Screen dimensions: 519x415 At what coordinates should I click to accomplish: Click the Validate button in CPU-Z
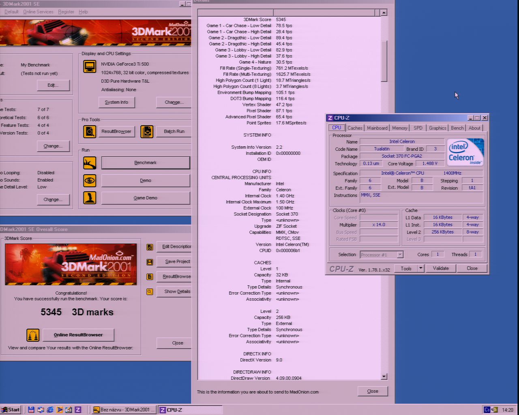coord(441,268)
